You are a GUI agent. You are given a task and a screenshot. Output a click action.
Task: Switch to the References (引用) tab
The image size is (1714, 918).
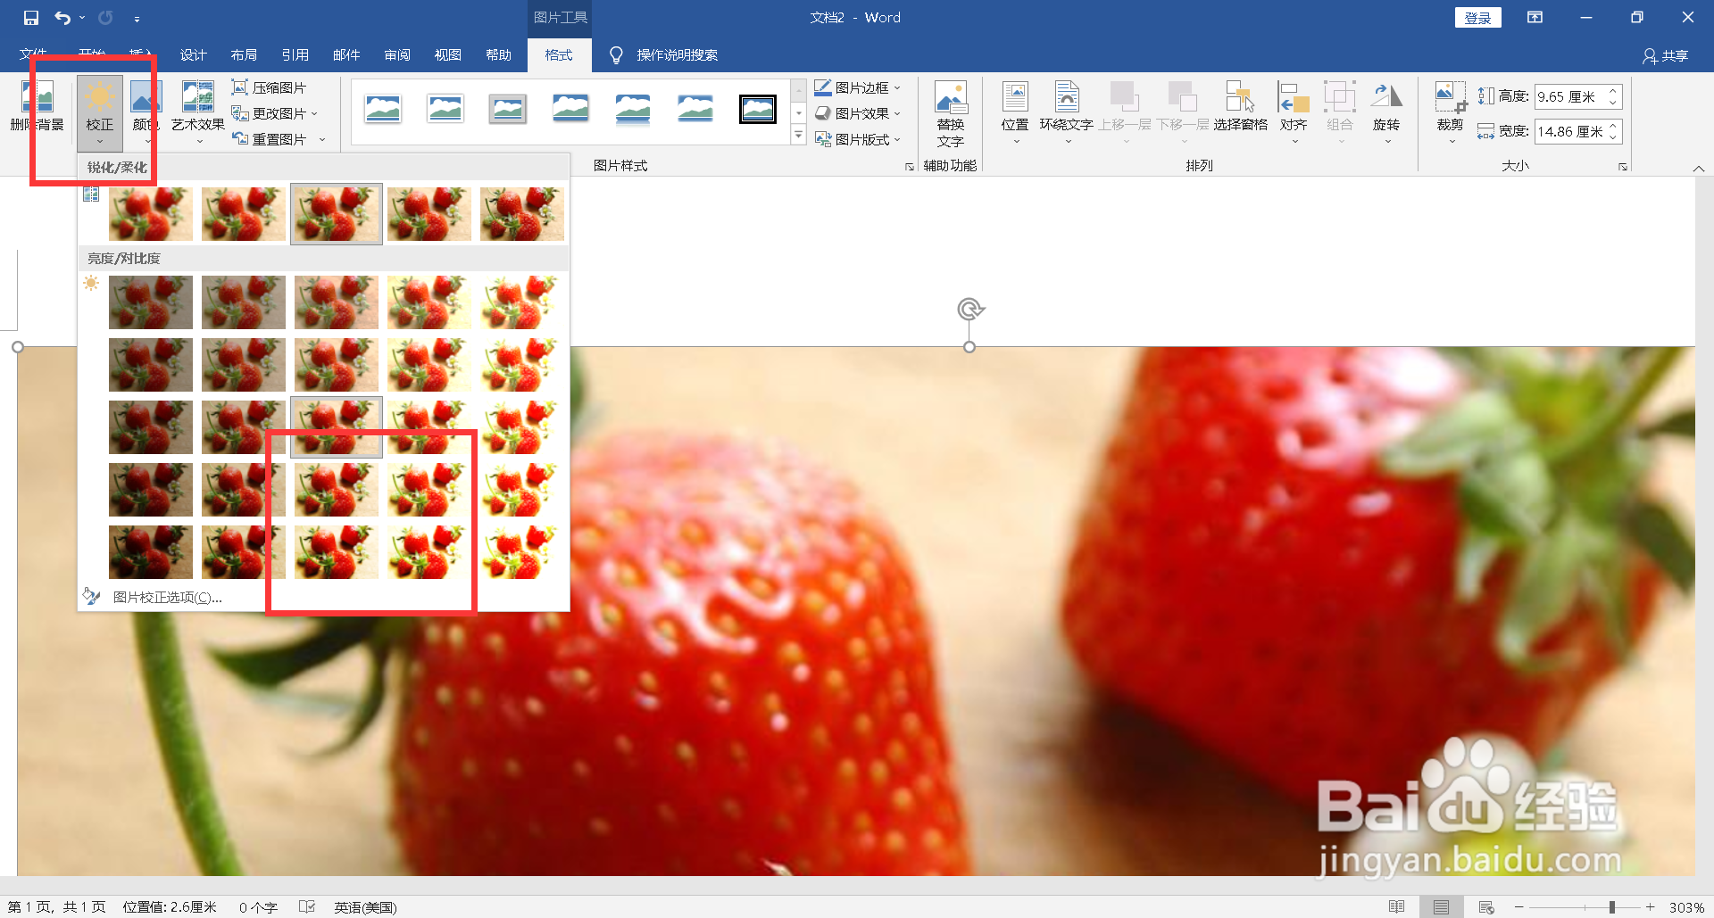295,55
